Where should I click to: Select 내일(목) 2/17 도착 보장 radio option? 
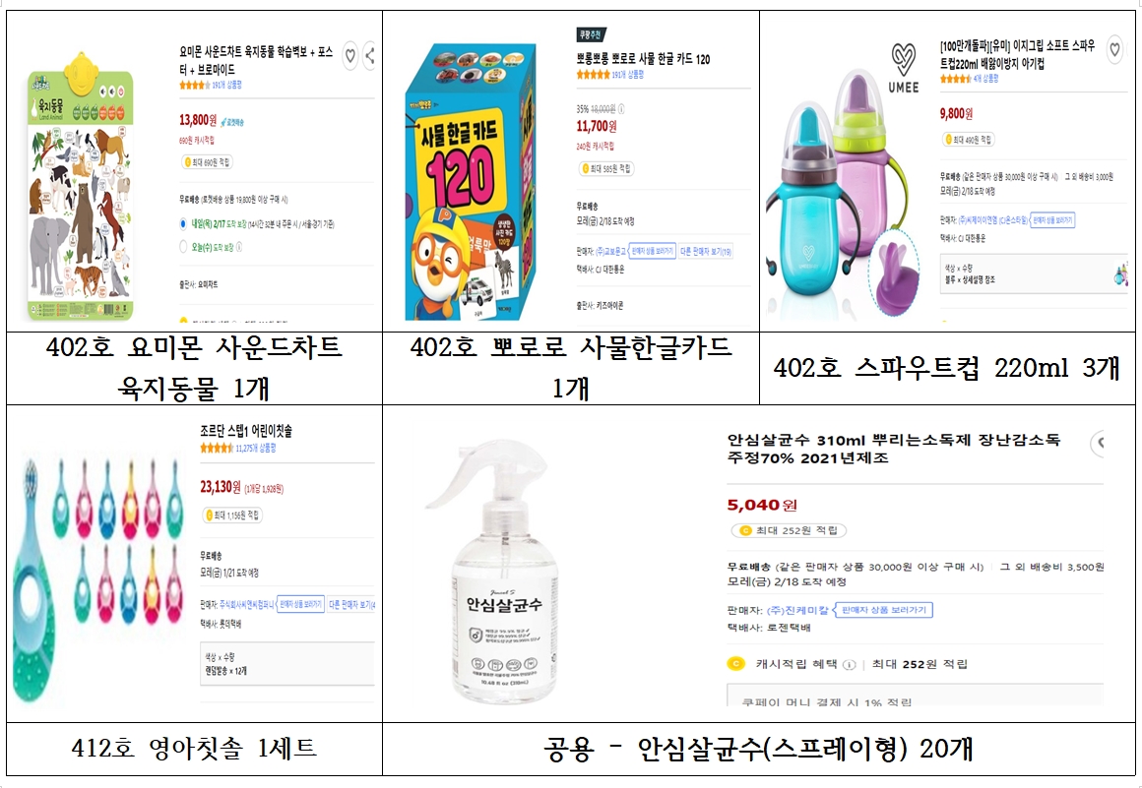[x=183, y=224]
